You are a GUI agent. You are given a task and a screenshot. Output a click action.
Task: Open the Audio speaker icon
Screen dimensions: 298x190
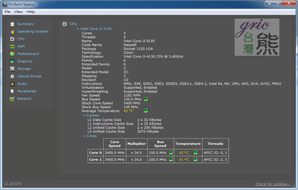tap(12, 84)
